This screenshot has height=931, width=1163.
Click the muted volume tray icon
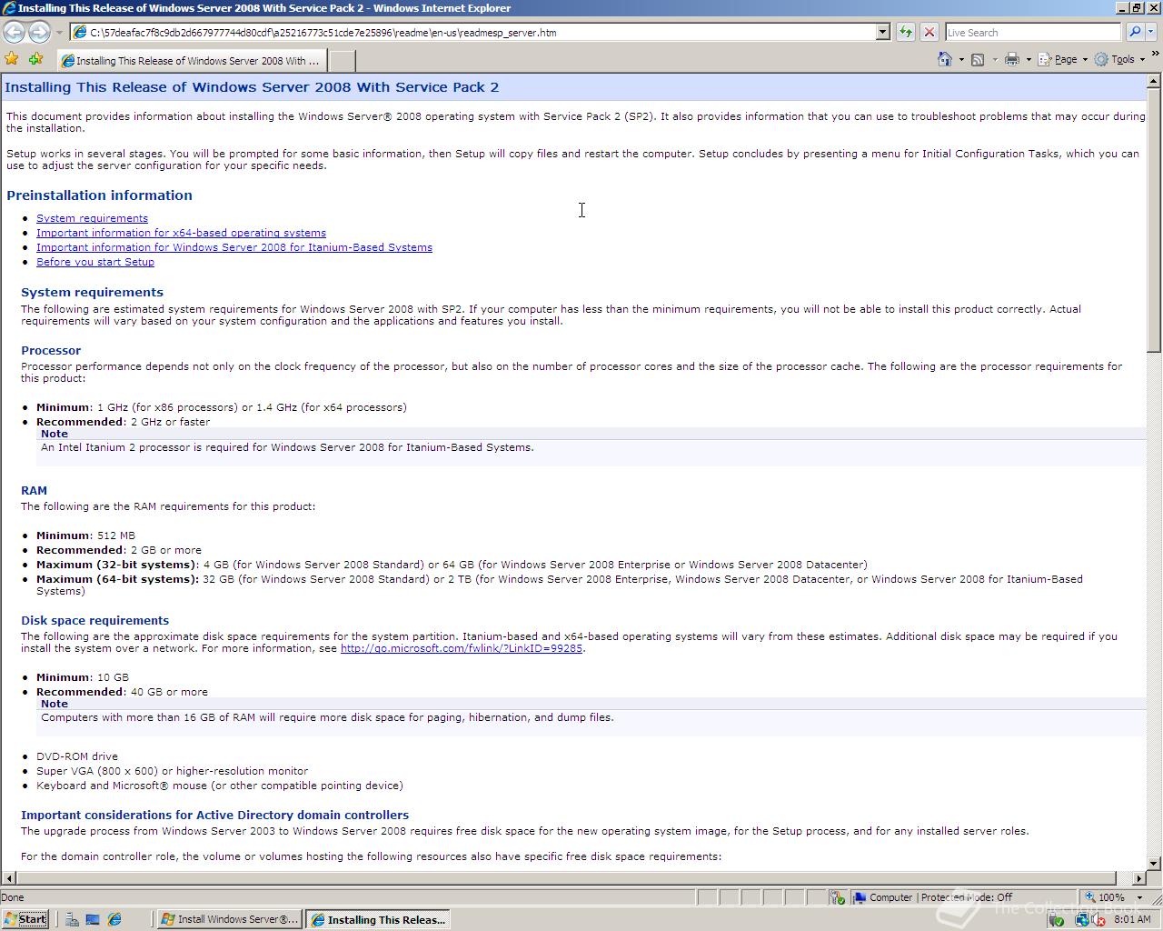click(x=1098, y=920)
